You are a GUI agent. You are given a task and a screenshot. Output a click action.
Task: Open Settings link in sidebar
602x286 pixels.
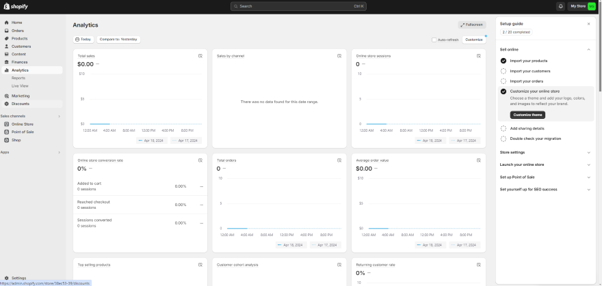tap(19, 278)
